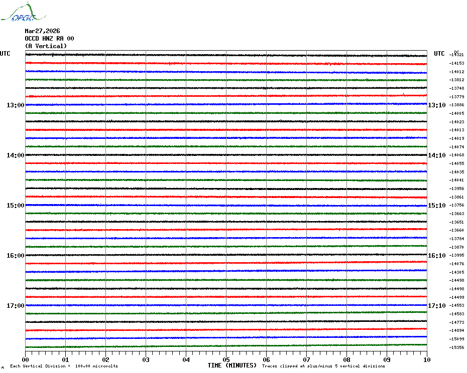The width and height of the screenshot is (467, 373).
Task: Click the 05 minute tick on the time axis
Action: (226, 359)
